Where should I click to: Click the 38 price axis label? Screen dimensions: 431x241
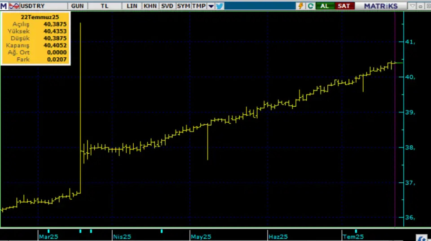[x=410, y=148]
